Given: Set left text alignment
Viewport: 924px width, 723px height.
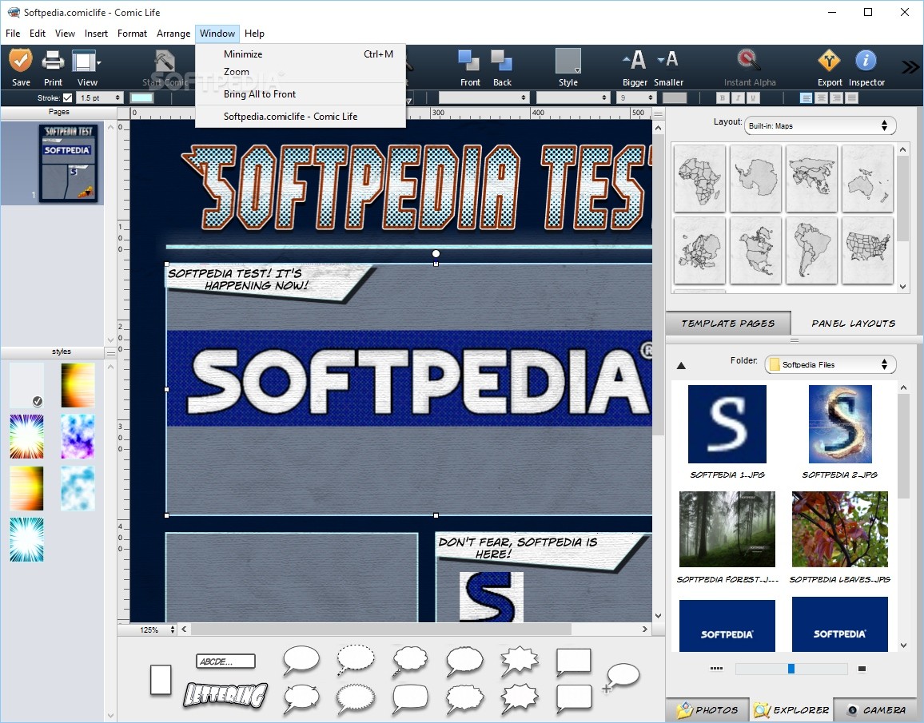Looking at the screenshot, I should (807, 97).
